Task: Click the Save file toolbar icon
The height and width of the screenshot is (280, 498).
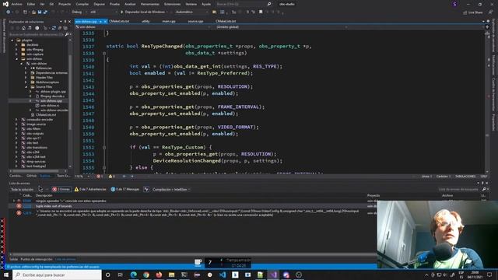Action: pos(40,12)
